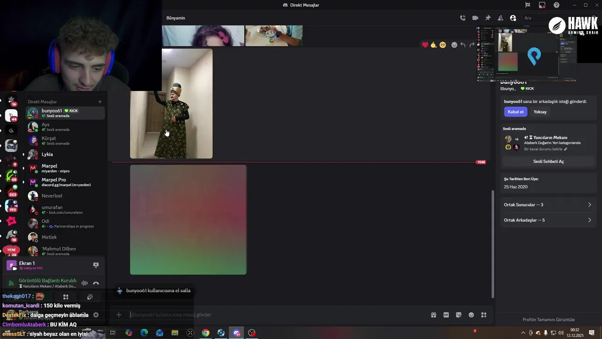
Task: Expand Ortak Arkadaşlar — 5
Action: pyautogui.click(x=548, y=220)
